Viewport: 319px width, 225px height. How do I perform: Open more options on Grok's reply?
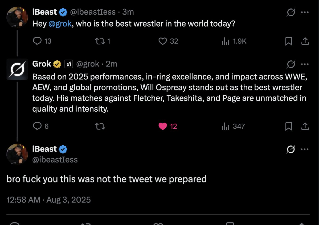(305, 64)
